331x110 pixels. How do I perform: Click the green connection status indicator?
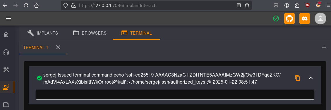tap(276, 18)
